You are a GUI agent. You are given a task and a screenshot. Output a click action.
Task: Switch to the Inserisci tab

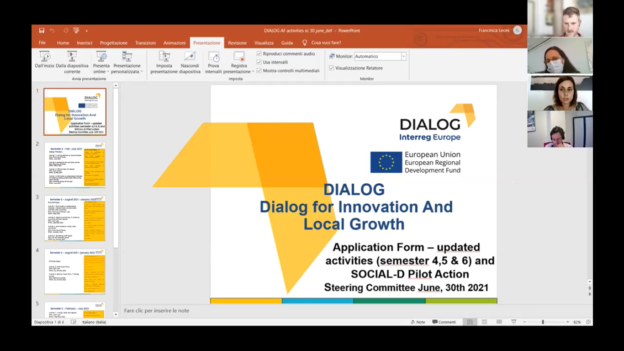coord(85,43)
